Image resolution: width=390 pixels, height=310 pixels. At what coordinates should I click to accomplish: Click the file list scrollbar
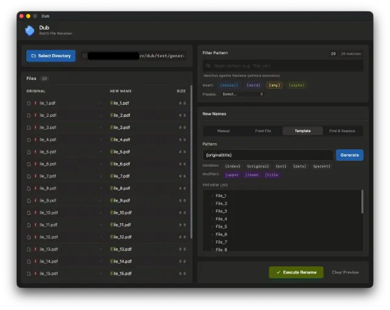pyautogui.click(x=191, y=162)
